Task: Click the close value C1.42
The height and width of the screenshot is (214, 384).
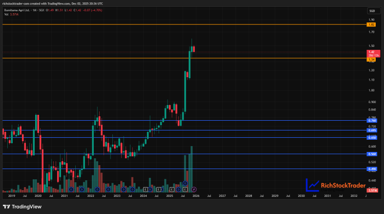Action: click(x=77, y=10)
